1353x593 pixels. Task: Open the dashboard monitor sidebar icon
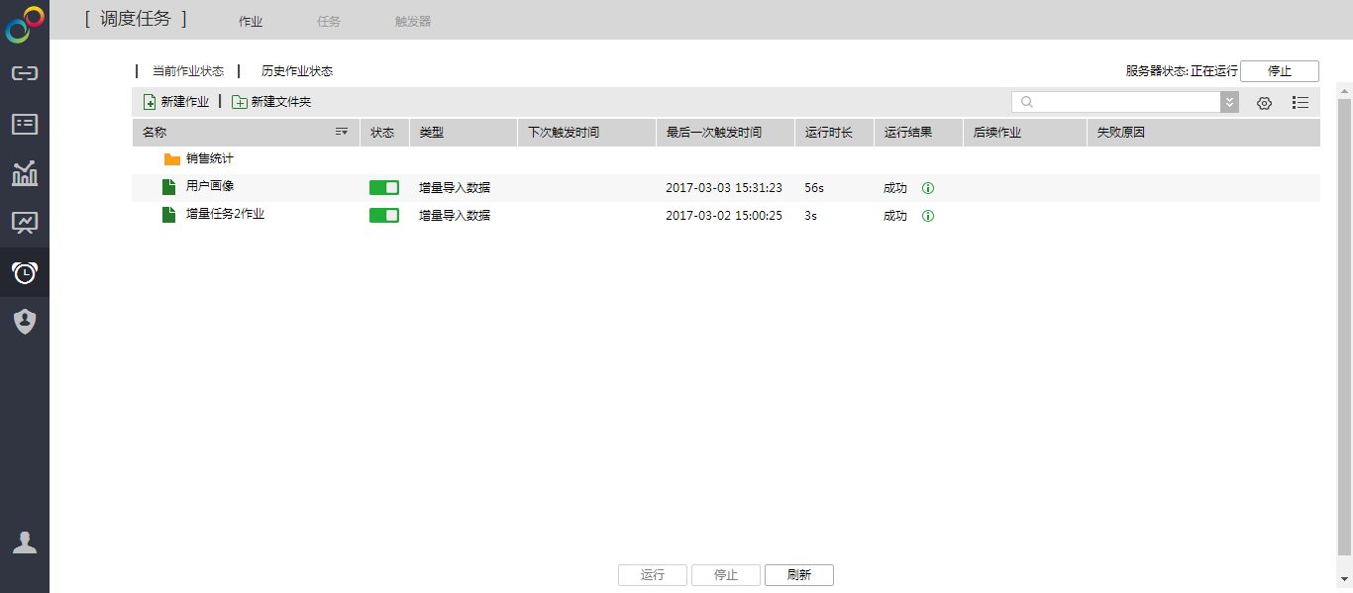[24, 223]
